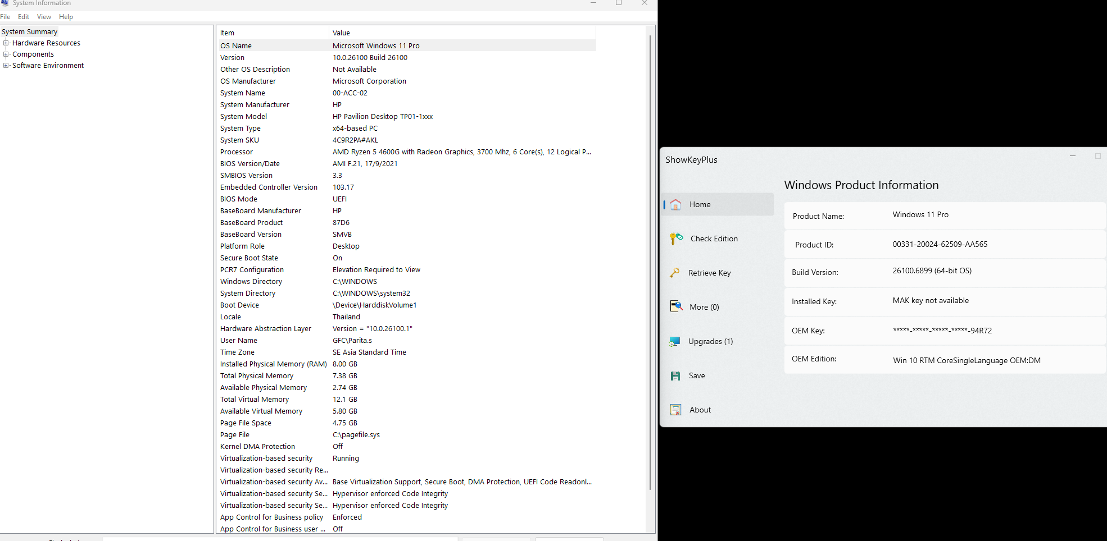Select System Summary in the tree
Screen dimensions: 1107x541
(29, 32)
